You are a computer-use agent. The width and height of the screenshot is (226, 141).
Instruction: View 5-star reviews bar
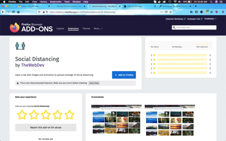182,55
